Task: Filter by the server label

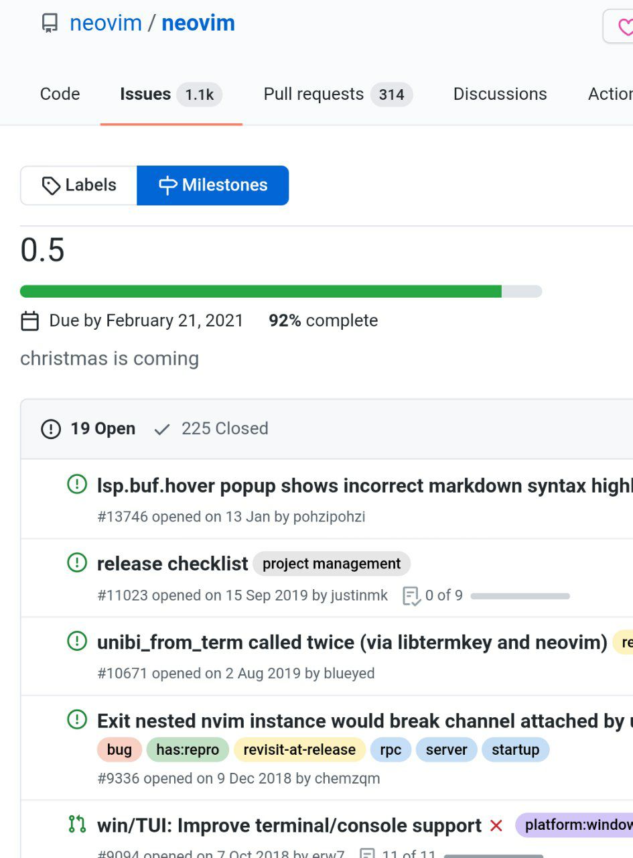Action: coord(446,749)
